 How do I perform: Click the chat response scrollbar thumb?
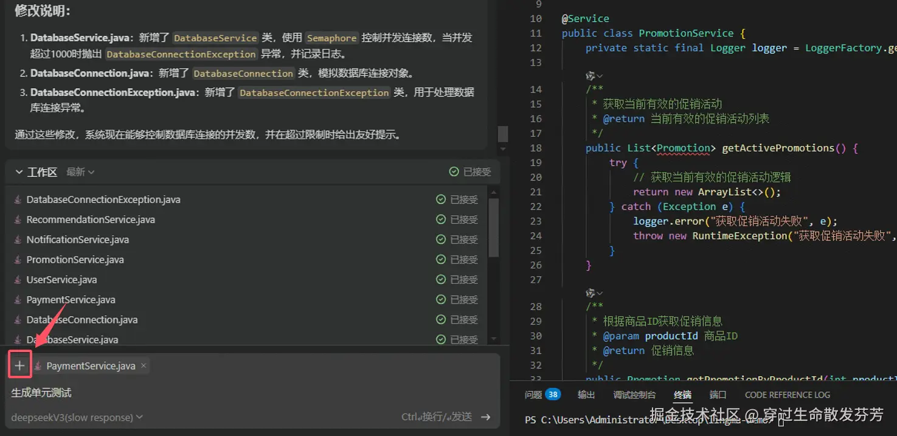pyautogui.click(x=502, y=134)
